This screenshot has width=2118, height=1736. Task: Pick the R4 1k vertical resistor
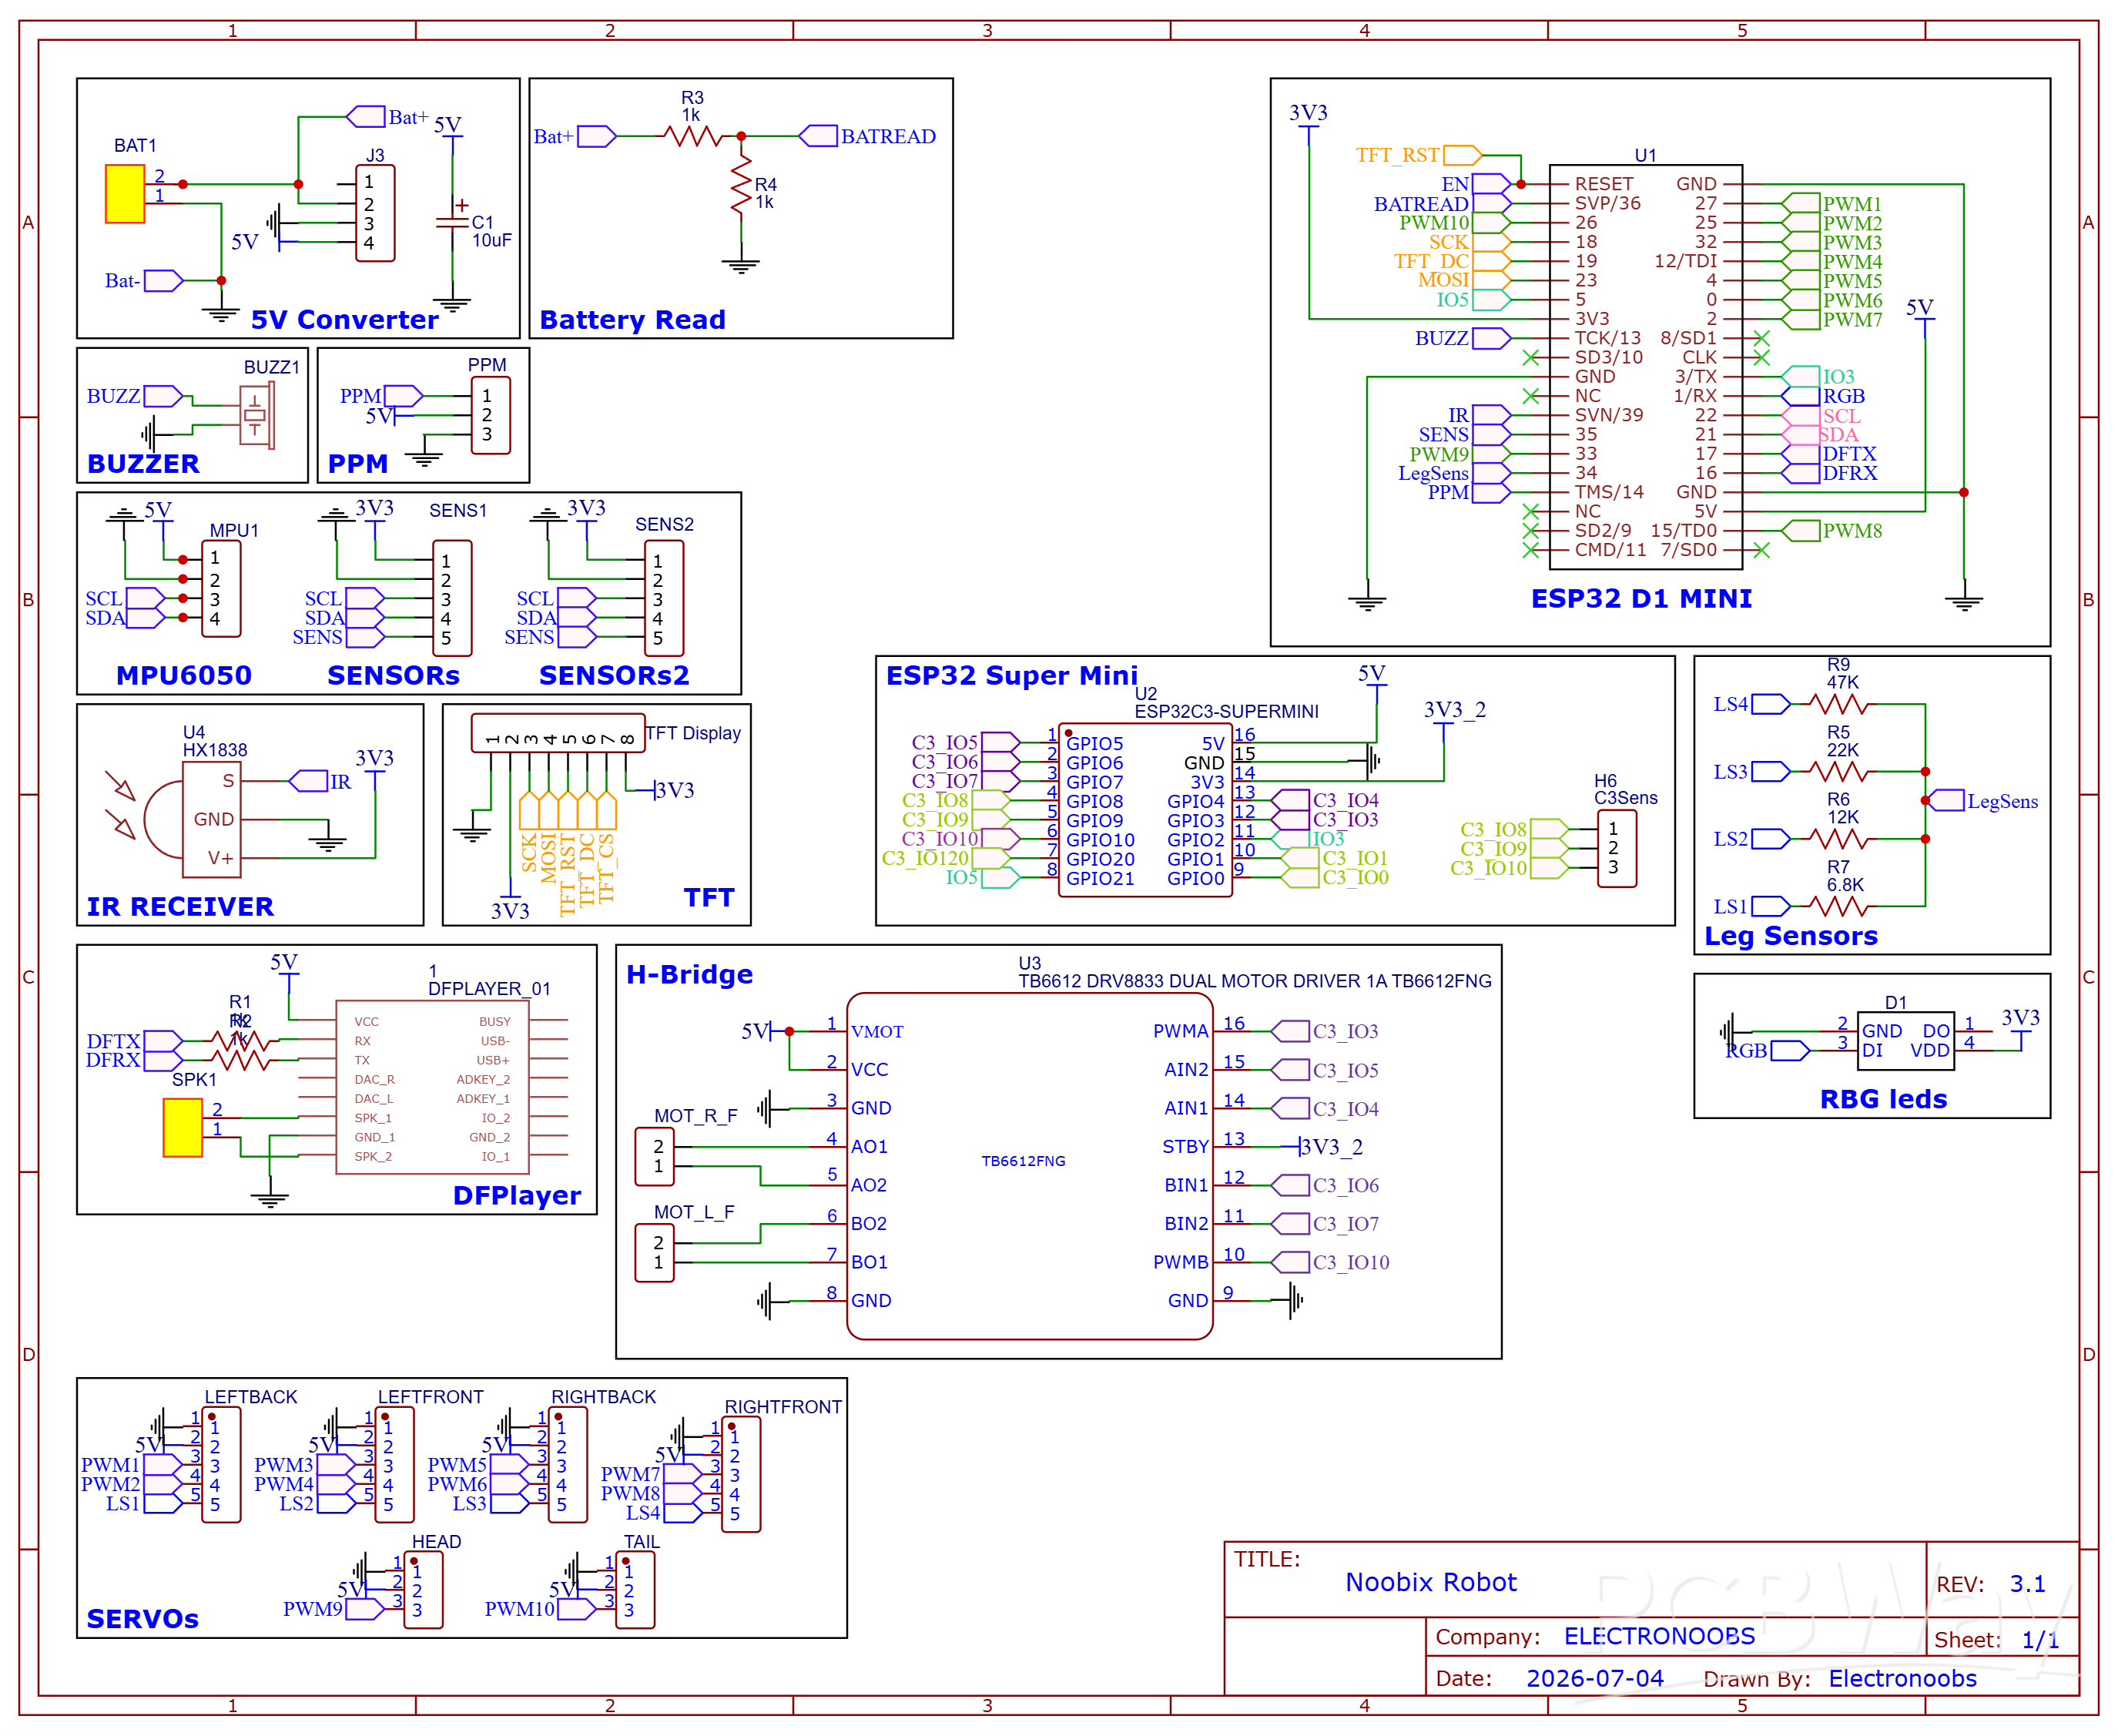(x=741, y=184)
